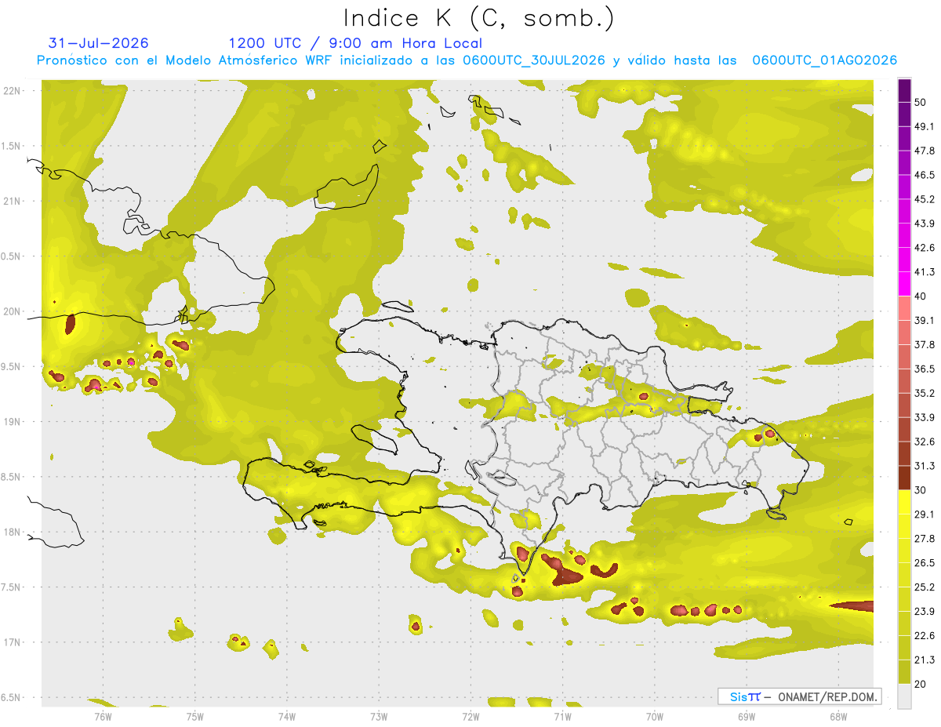Click the "18N" latitude label
The height and width of the screenshot is (727, 941).
[x=12, y=532]
